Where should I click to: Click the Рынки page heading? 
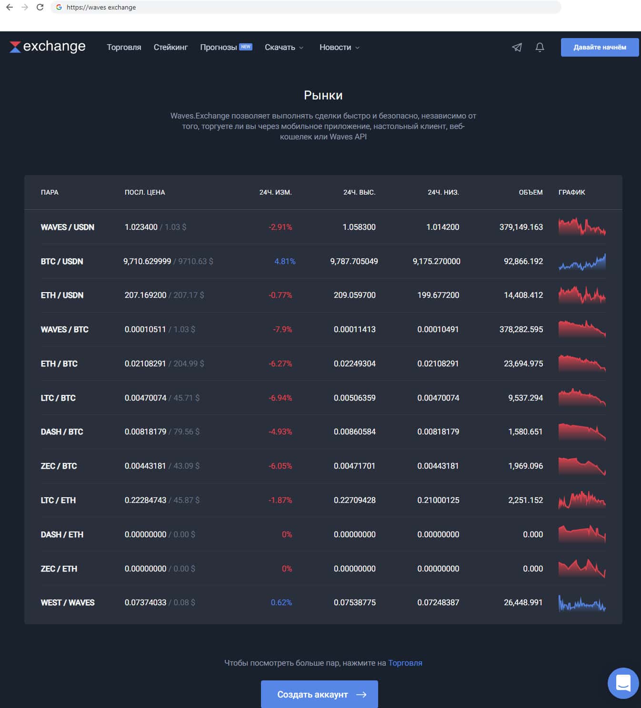(323, 95)
